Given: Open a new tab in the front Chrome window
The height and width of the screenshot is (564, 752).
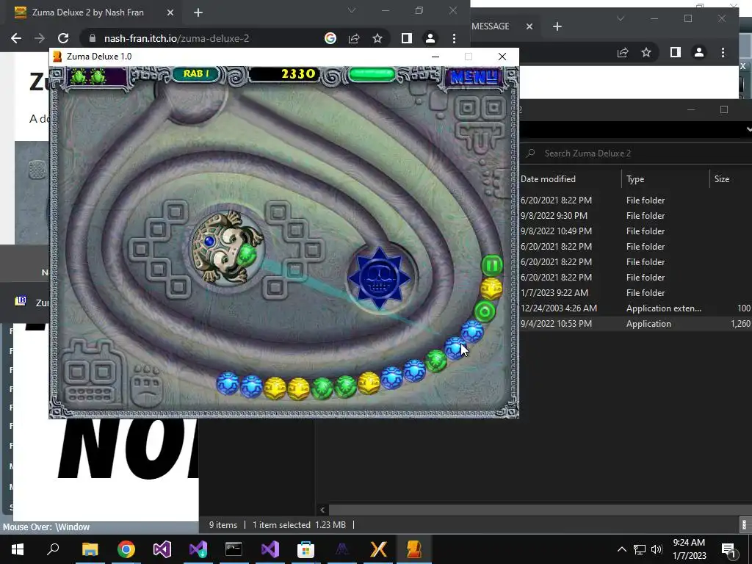Looking at the screenshot, I should [198, 12].
